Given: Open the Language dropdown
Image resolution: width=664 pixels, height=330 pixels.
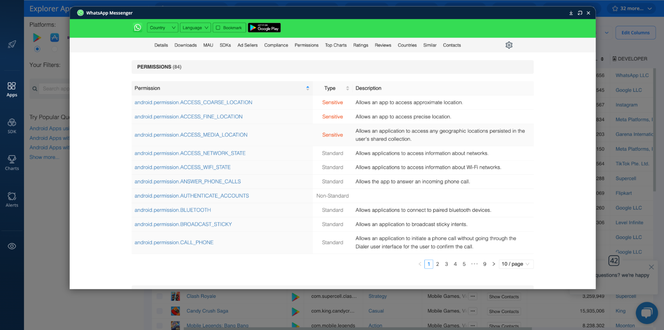Looking at the screenshot, I should click(x=195, y=28).
